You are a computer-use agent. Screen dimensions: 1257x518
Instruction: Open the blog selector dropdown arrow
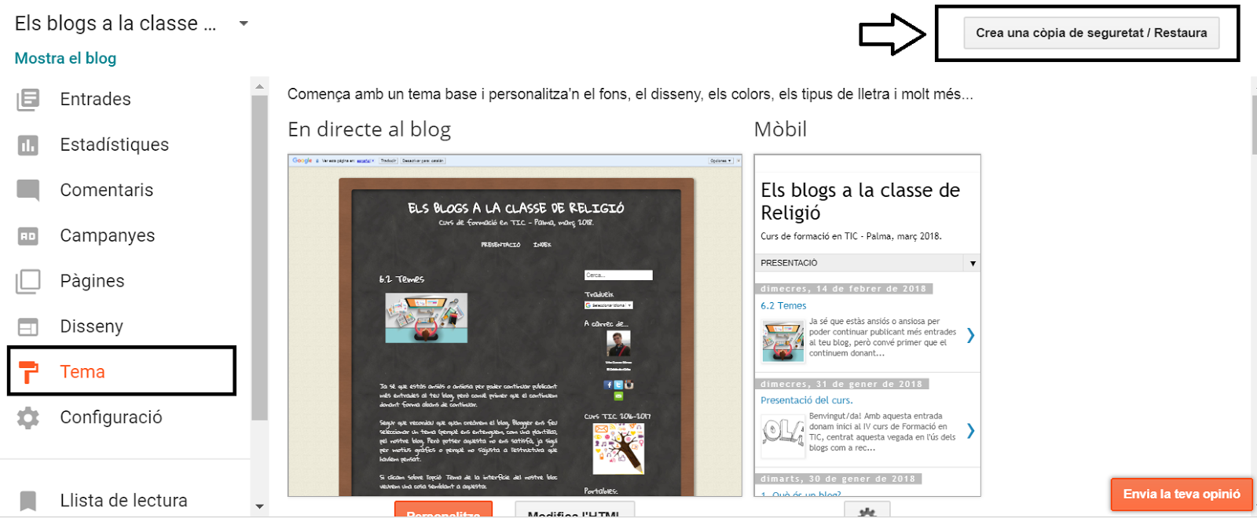pyautogui.click(x=244, y=24)
